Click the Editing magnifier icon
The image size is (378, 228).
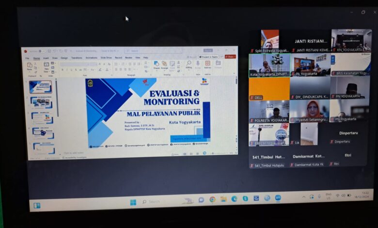[189, 63]
